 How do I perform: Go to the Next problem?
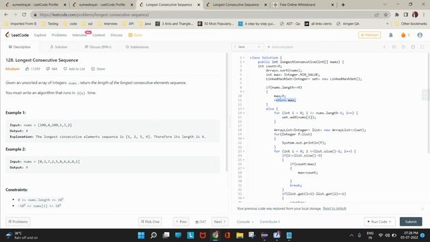click(220, 221)
